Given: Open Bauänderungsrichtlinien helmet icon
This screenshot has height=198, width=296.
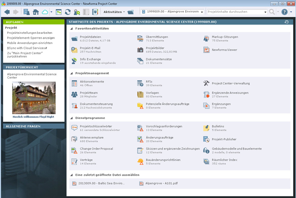Looking at the screenshot, I should tap(140, 161).
